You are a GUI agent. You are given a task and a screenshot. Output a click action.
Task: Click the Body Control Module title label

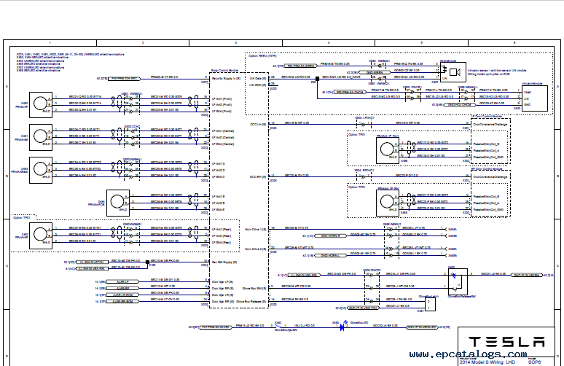click(x=224, y=71)
